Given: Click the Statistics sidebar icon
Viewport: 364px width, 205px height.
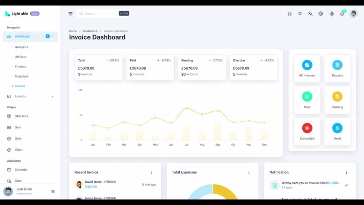Looking at the screenshot, I should tap(9, 116).
